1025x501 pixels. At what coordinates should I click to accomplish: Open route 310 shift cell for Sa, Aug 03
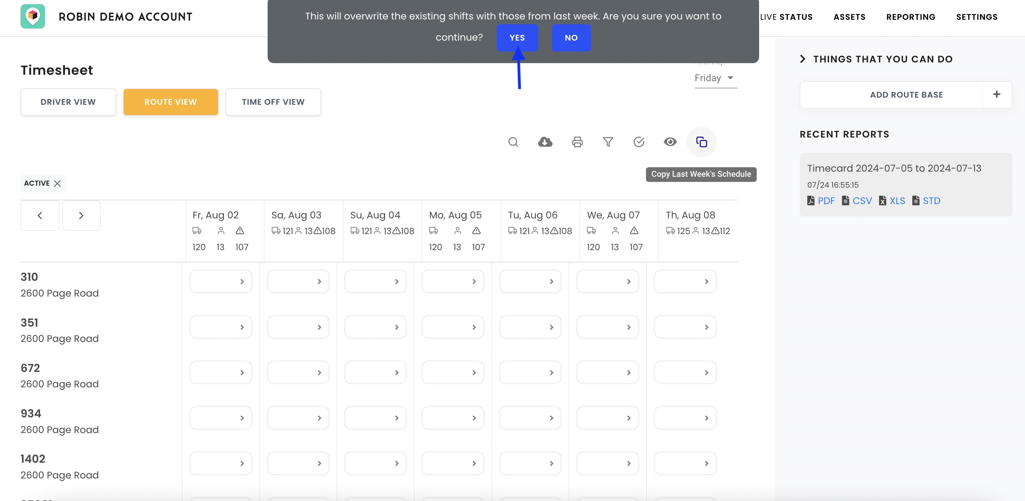pos(298,281)
